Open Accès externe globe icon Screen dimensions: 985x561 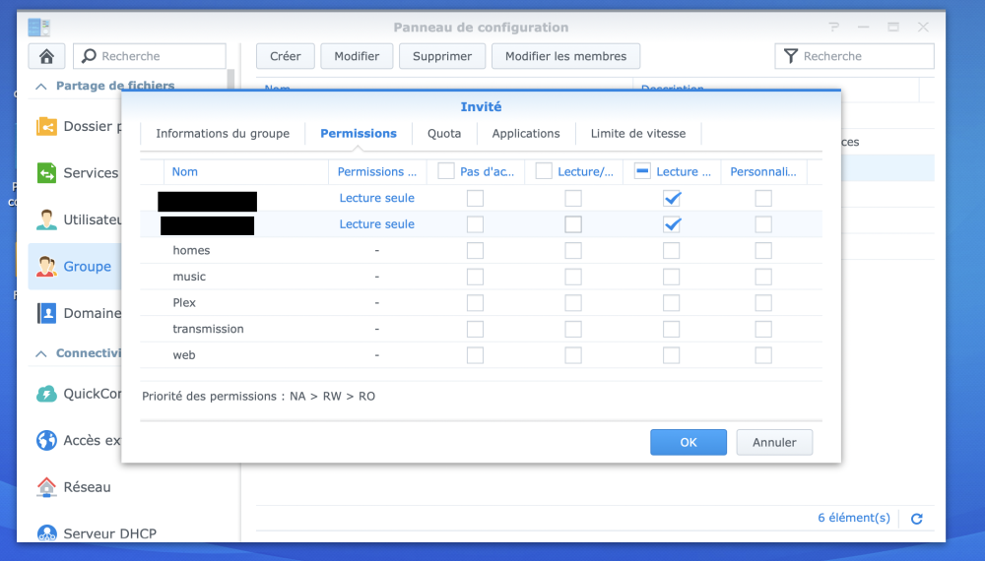coord(46,440)
